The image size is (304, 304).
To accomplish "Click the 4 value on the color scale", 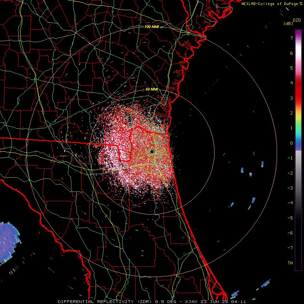I will click(x=292, y=83).
